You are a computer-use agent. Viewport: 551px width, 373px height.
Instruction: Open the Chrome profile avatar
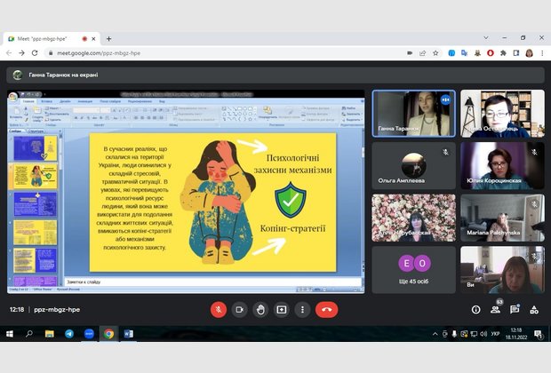[529, 53]
